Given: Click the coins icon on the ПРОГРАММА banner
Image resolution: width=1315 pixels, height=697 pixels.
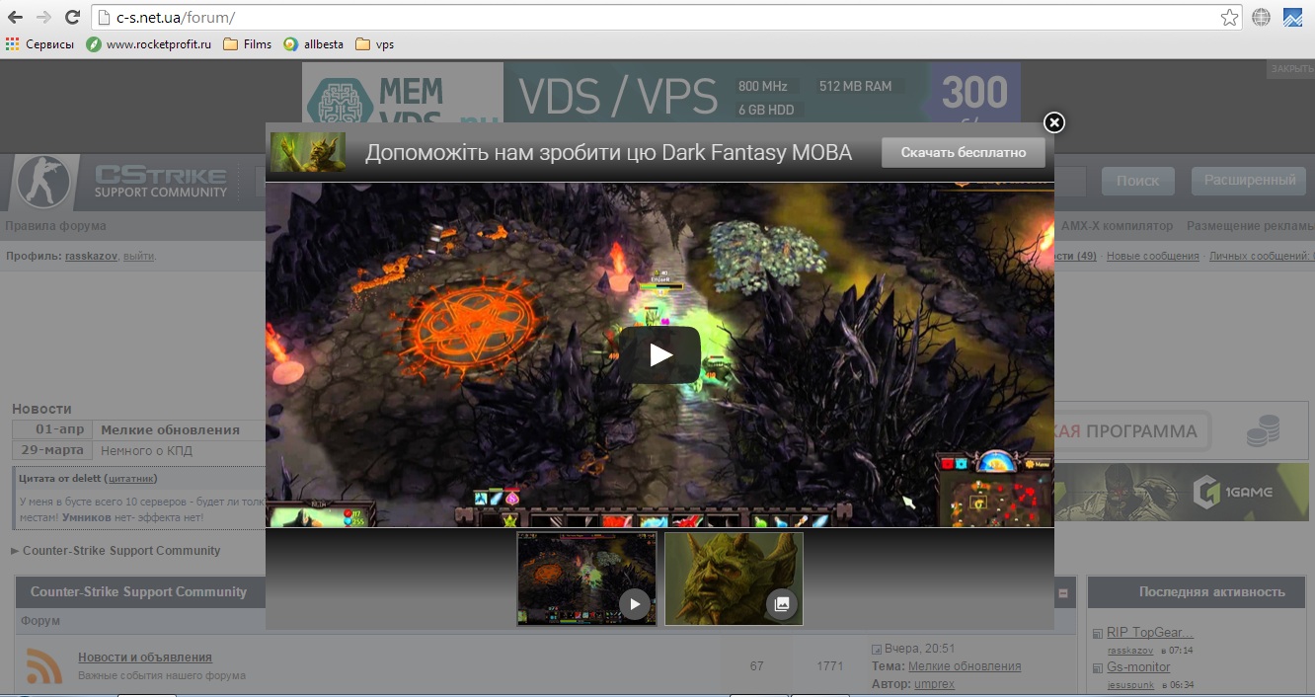Looking at the screenshot, I should [1263, 431].
